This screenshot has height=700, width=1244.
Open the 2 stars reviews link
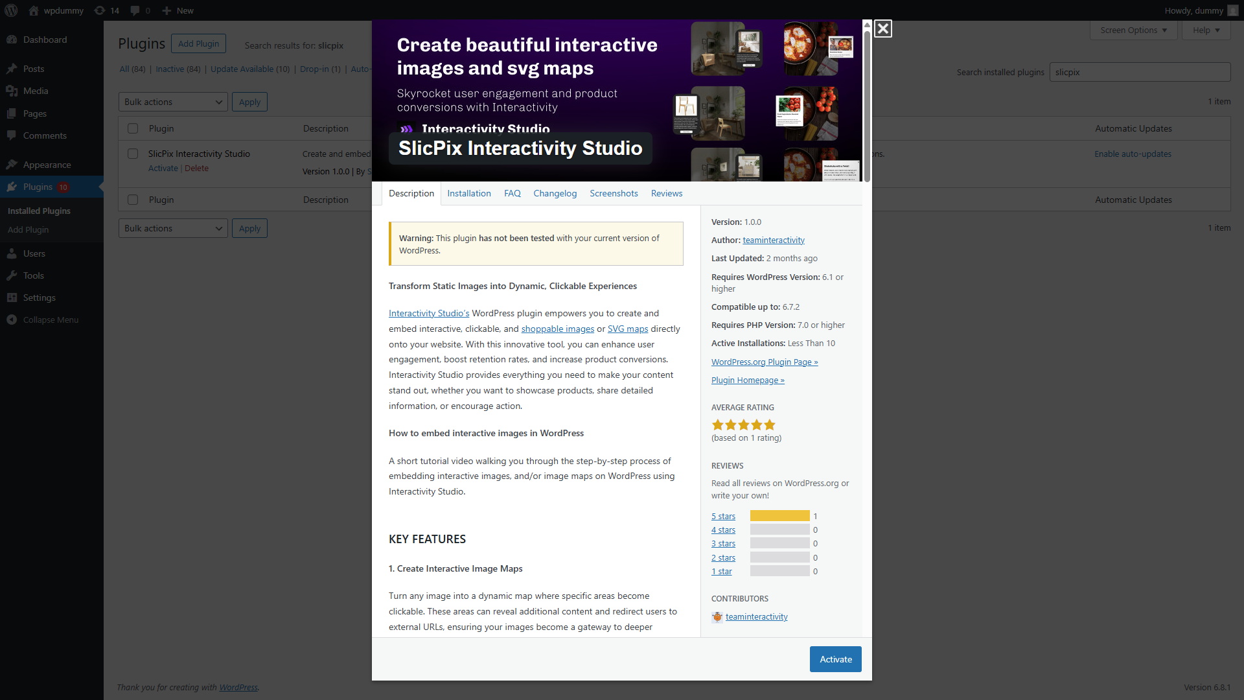723,558
